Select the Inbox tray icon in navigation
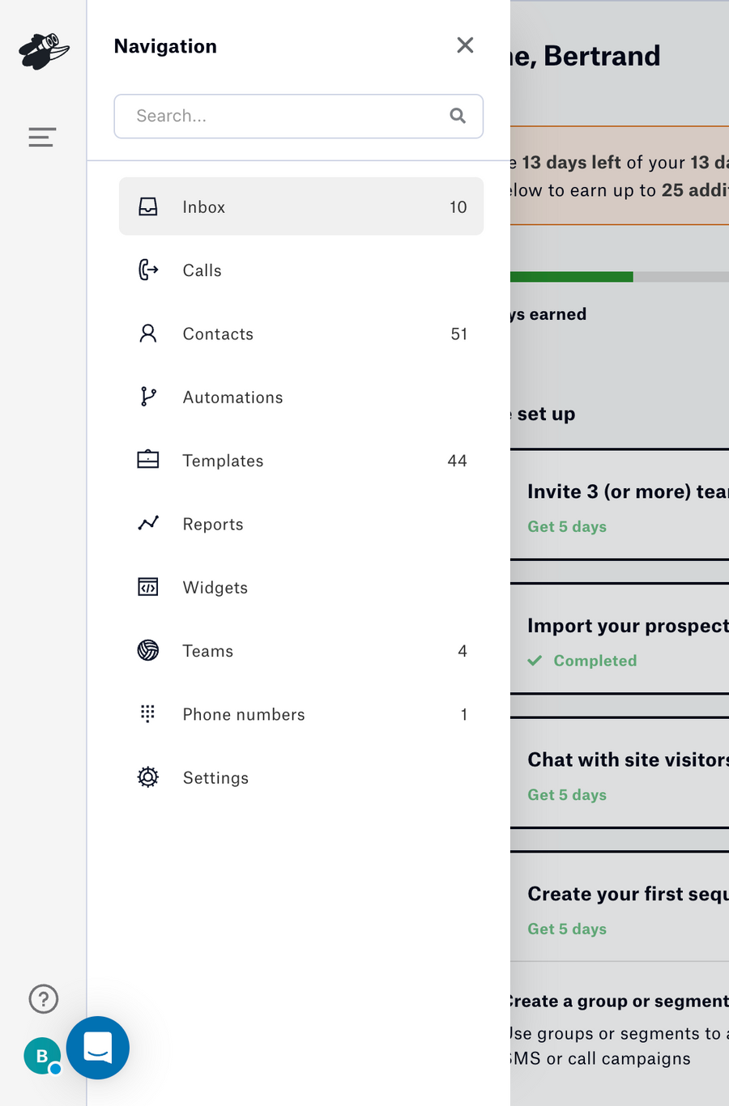The width and height of the screenshot is (729, 1106). (x=148, y=206)
